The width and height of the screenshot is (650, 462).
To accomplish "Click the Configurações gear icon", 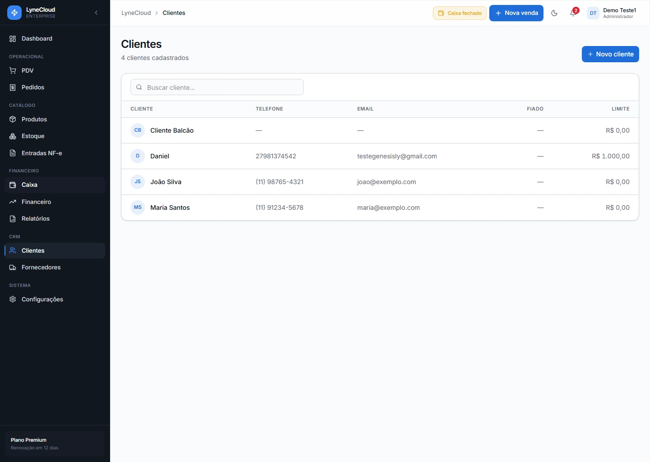I will tap(13, 300).
